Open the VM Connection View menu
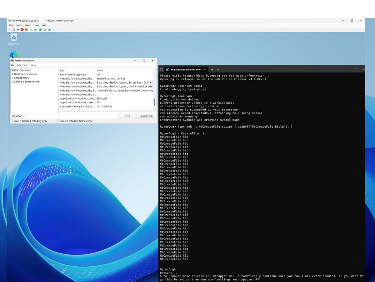 [37, 25]
